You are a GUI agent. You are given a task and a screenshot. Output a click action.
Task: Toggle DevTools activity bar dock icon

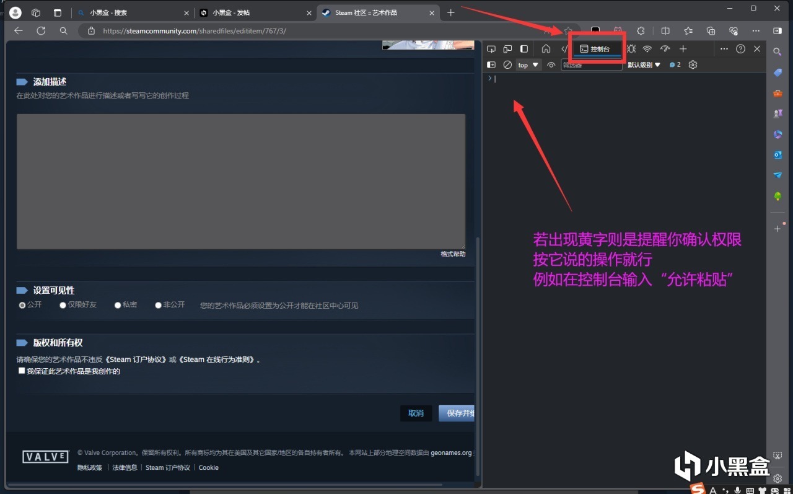click(524, 49)
